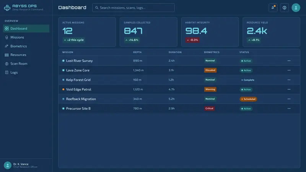Open the Samples Collected card
Screen dimensions: 306x172
[148, 32]
